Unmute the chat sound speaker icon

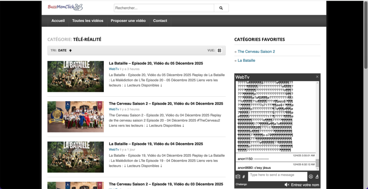pos(287,185)
